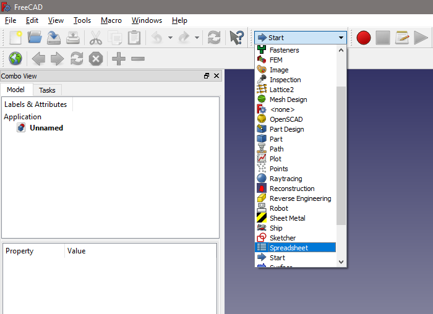
Task: Click the Cut scissors icon
Action: (96, 38)
